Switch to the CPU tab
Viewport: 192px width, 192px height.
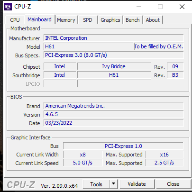coord(15,20)
